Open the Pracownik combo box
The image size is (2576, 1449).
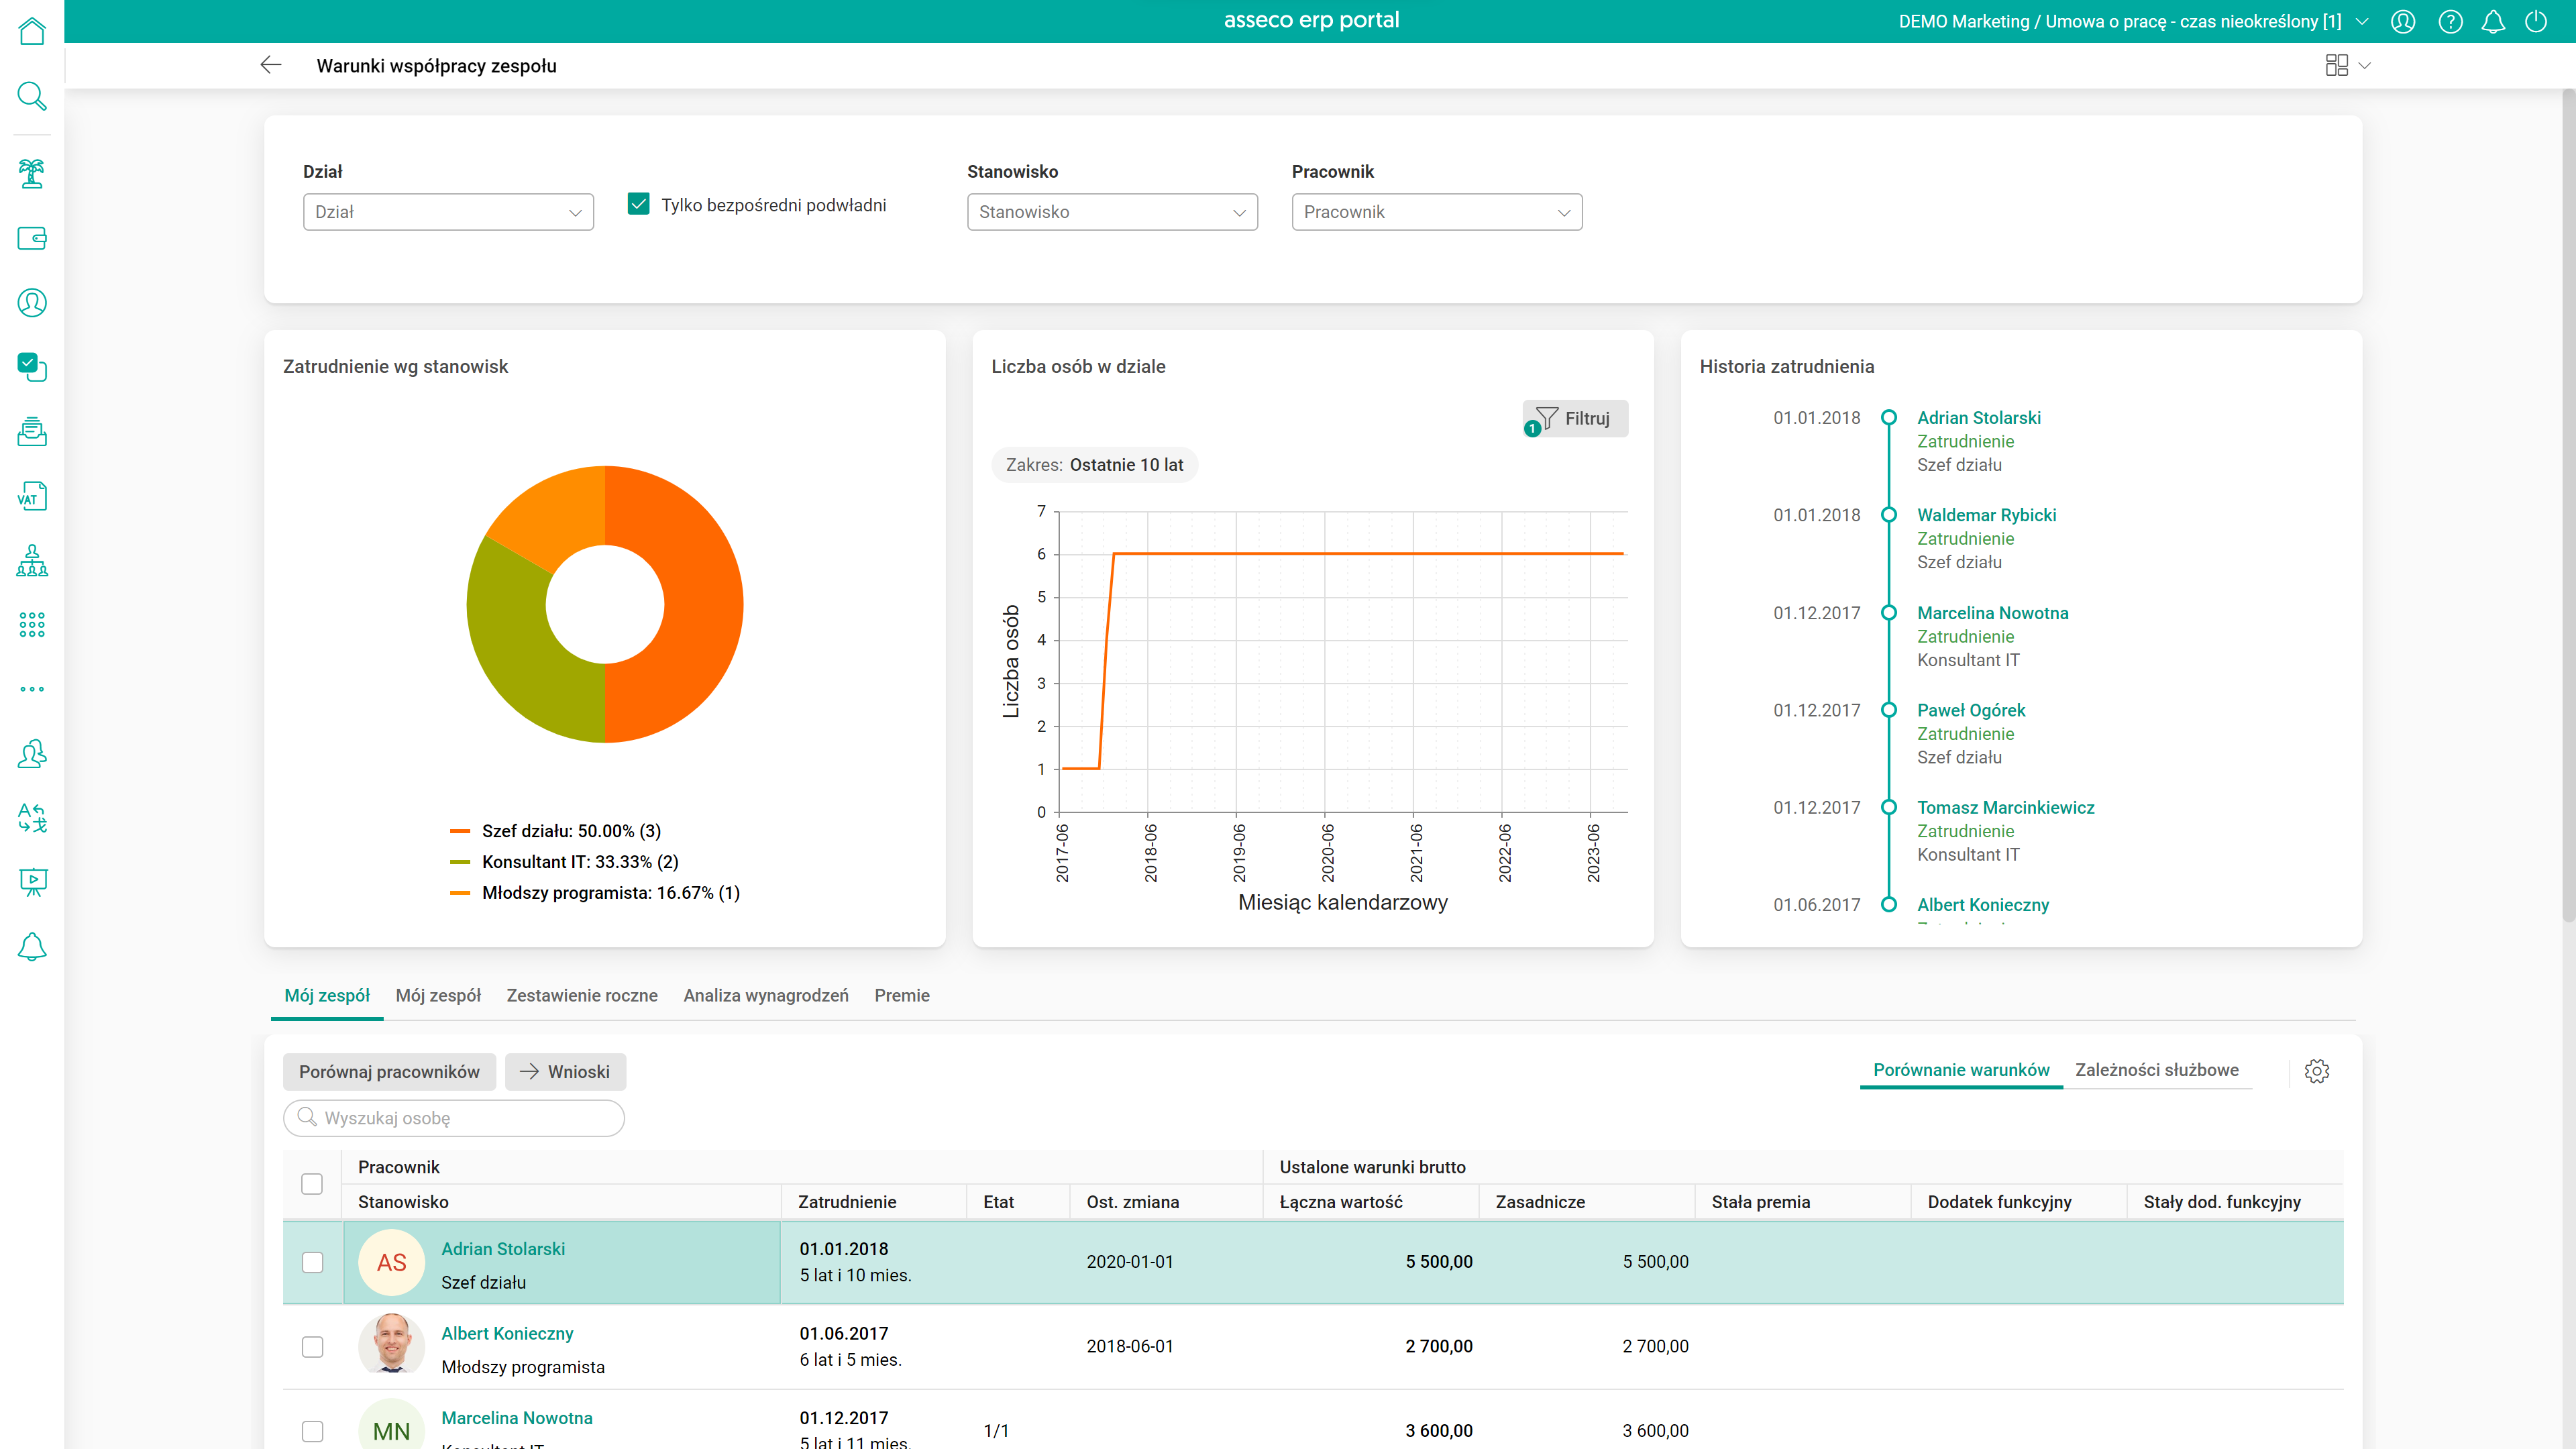[1436, 212]
